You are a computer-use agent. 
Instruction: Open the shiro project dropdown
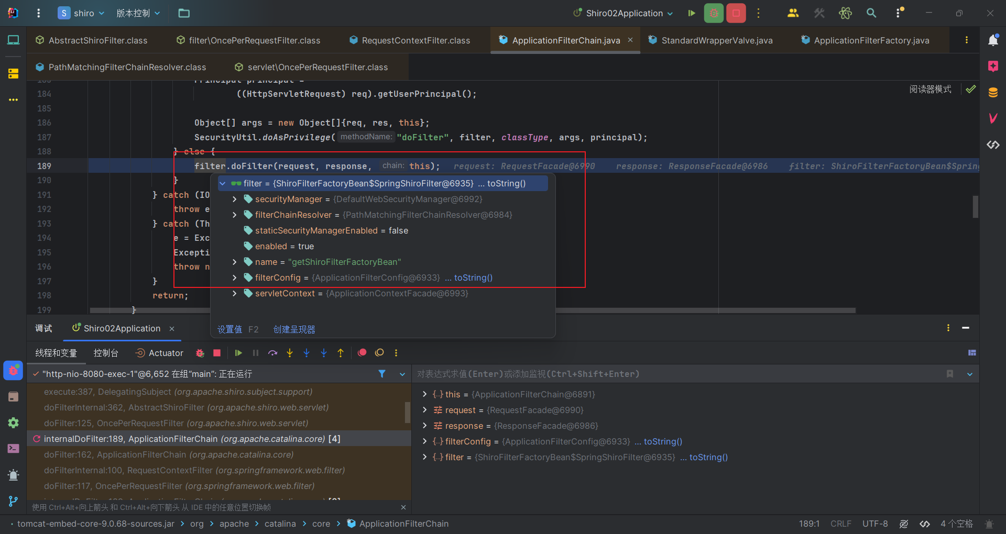(81, 13)
